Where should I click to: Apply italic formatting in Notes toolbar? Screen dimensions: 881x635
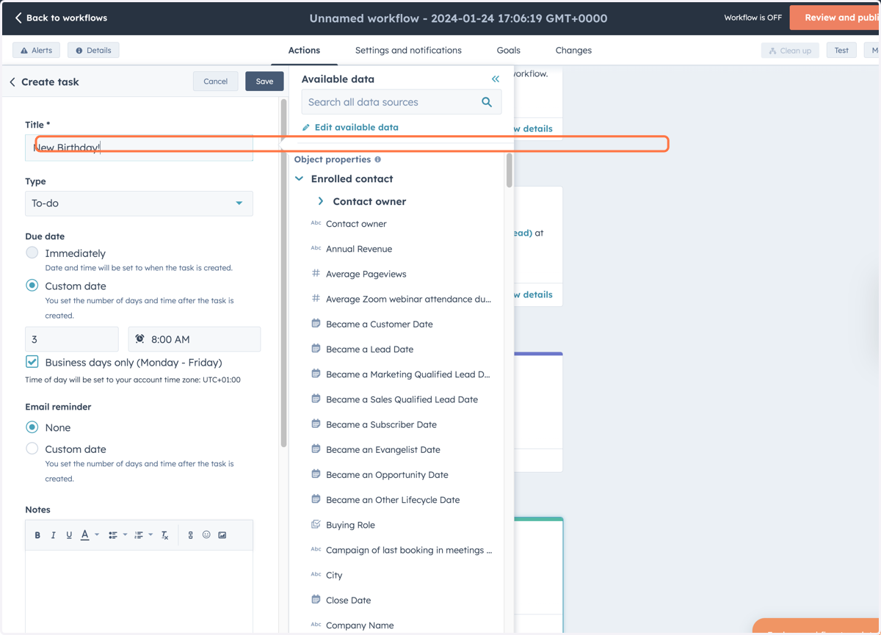pyautogui.click(x=53, y=535)
